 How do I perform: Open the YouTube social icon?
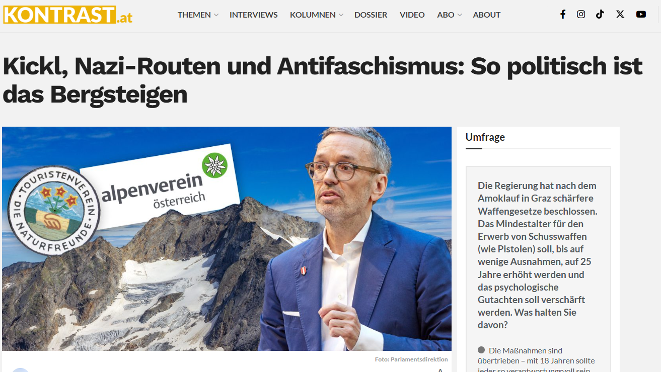point(641,15)
